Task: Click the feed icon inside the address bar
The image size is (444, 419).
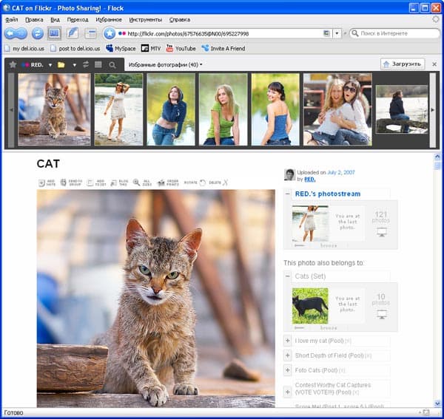Action: (x=326, y=33)
